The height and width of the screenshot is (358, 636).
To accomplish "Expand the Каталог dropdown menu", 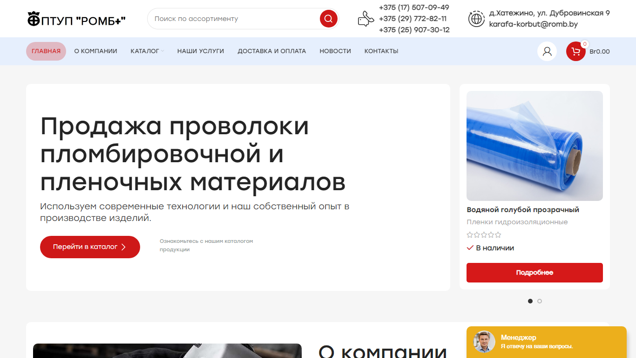I will 147,51.
